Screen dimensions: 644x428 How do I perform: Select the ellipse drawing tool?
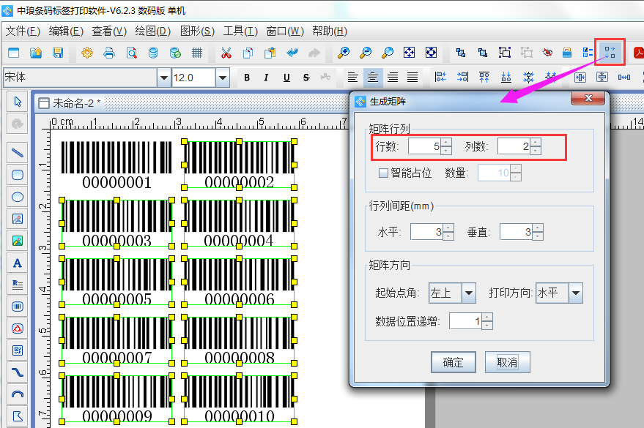coord(18,197)
